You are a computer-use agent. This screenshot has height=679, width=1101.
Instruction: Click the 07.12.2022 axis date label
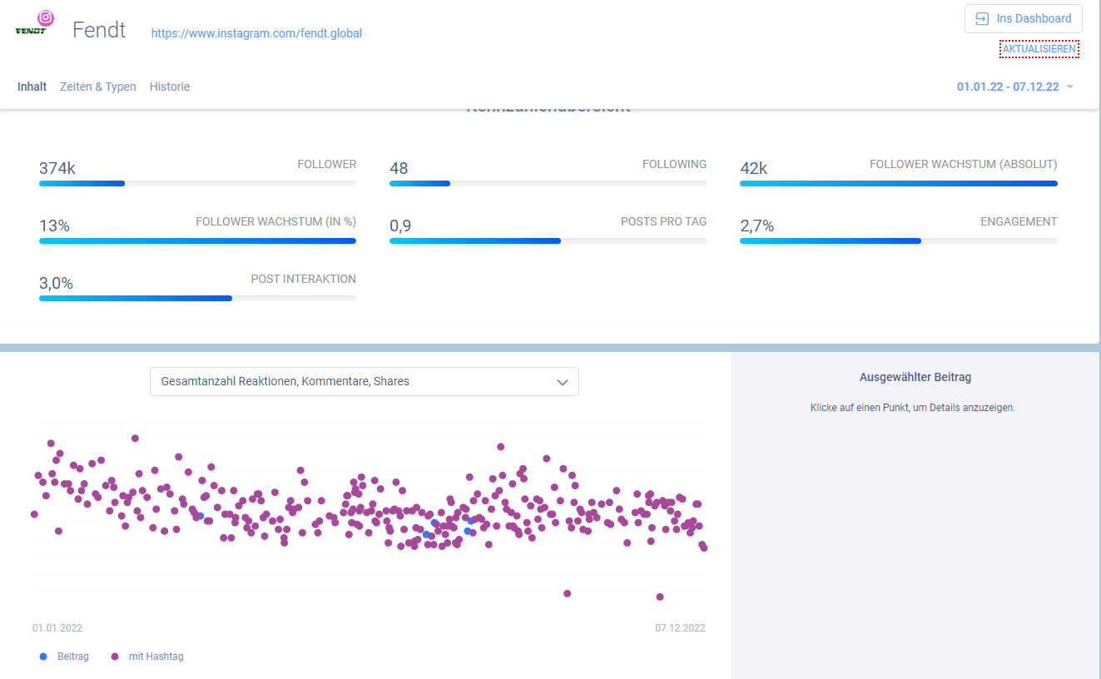point(680,628)
